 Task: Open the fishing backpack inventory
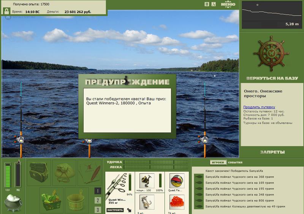tap(39, 173)
